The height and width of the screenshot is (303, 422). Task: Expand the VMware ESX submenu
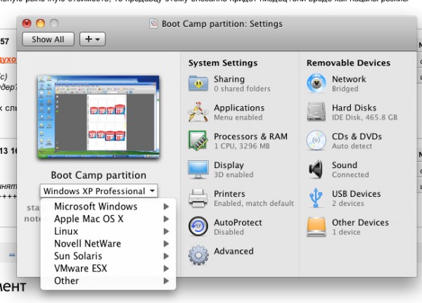coord(108,269)
